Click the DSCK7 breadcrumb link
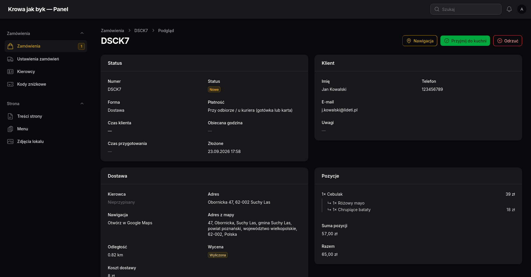 (141, 31)
